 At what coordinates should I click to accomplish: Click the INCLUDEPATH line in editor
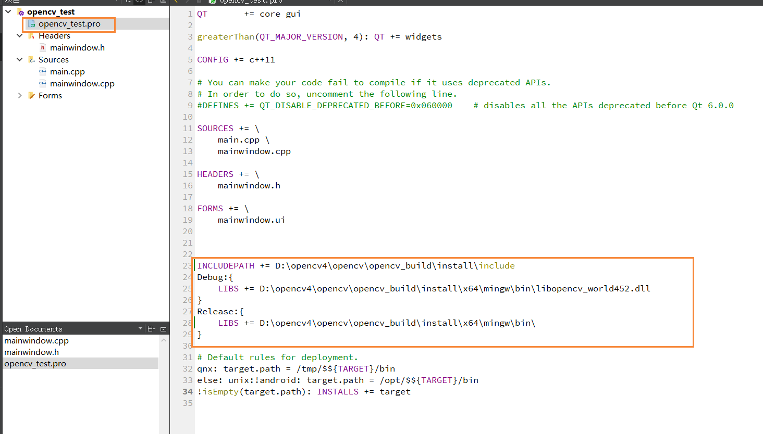(x=356, y=266)
